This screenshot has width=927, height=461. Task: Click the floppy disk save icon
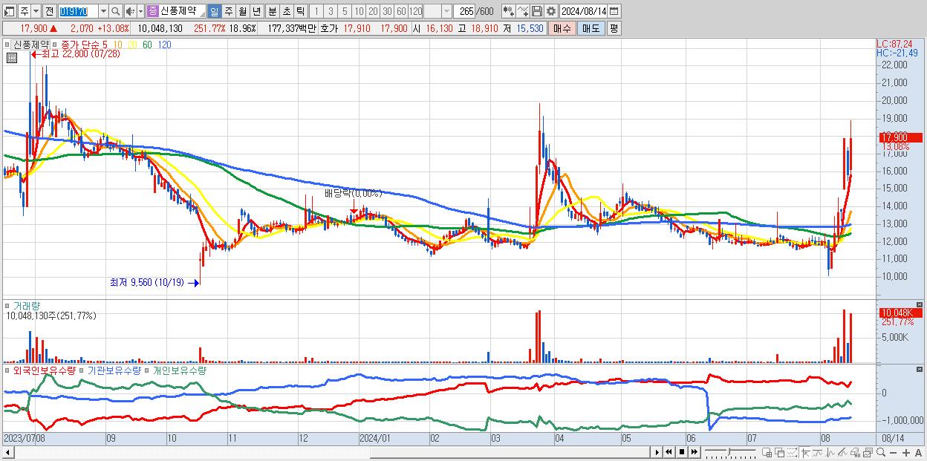tap(537, 11)
